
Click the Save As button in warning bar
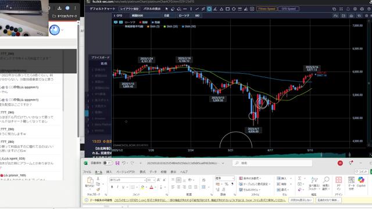click(328, 200)
